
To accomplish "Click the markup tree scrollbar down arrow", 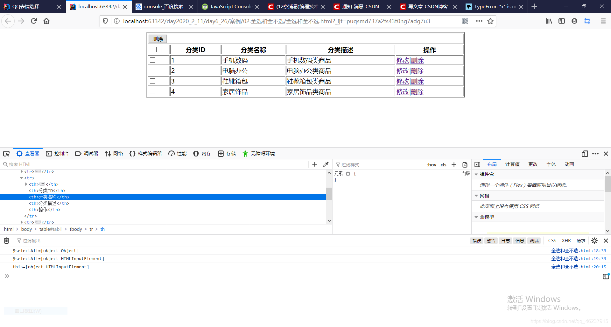I will (x=329, y=221).
